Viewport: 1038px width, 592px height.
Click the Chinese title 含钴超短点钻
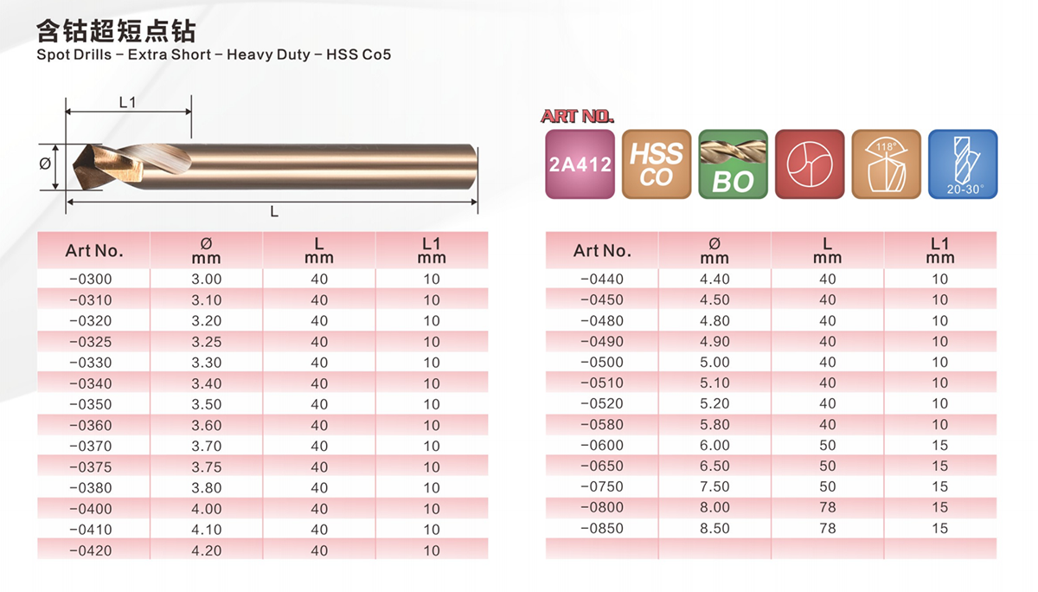[x=116, y=32]
